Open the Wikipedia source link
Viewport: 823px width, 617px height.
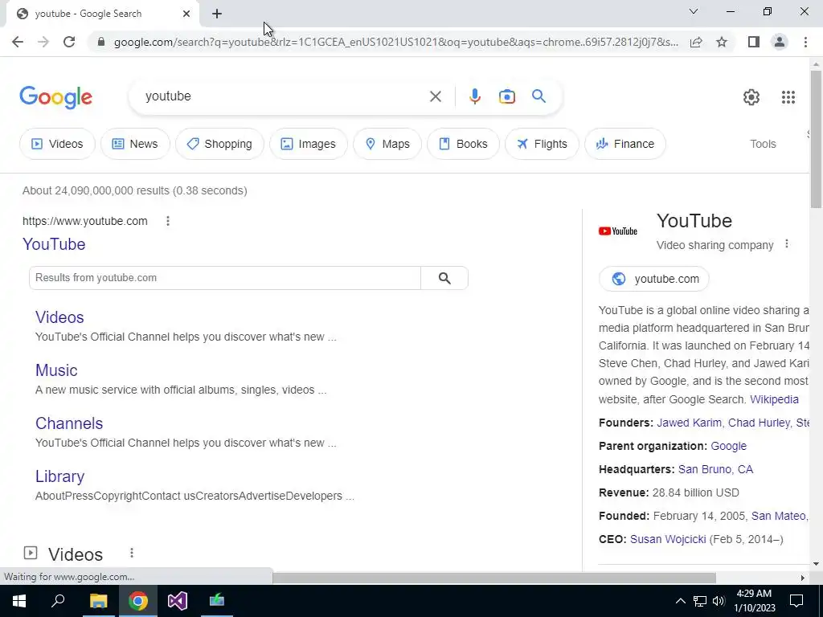(774, 399)
